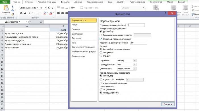Click the Расстояние до подписи input field

[x=138, y=43]
